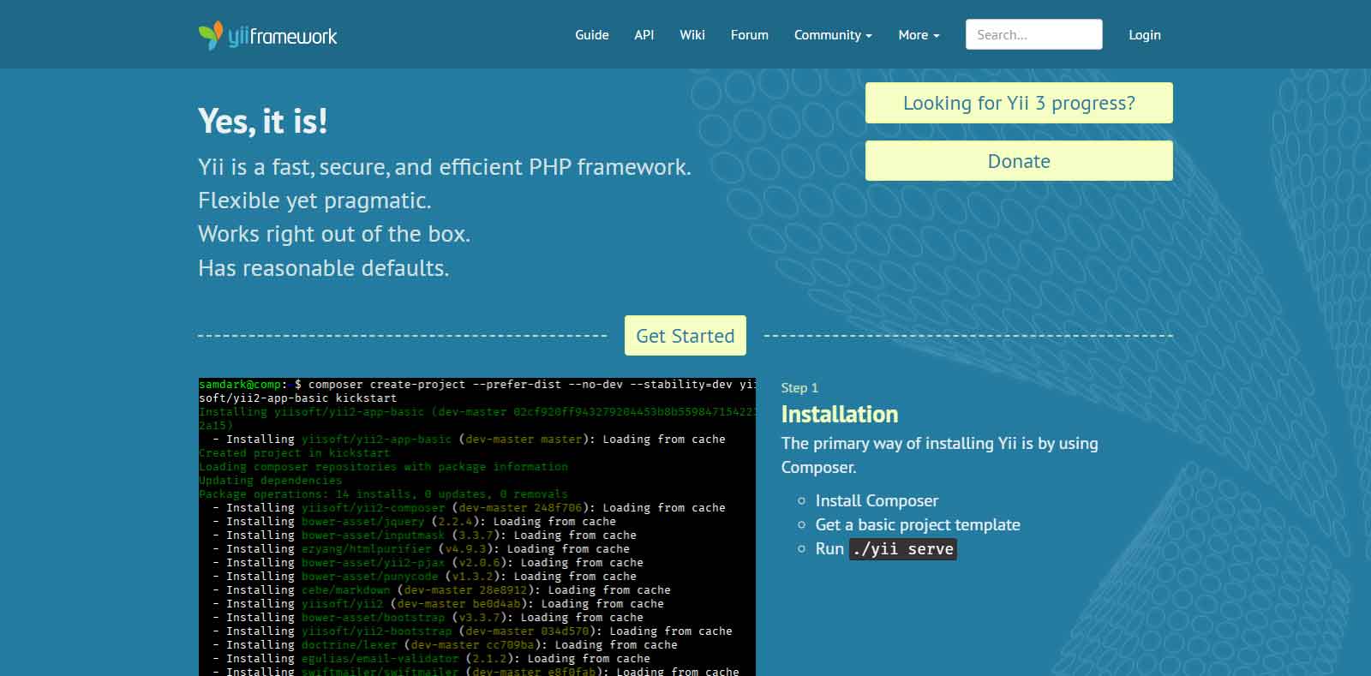This screenshot has height=676, width=1371.
Task: Click the 'Step 1' label
Action: 799,388
